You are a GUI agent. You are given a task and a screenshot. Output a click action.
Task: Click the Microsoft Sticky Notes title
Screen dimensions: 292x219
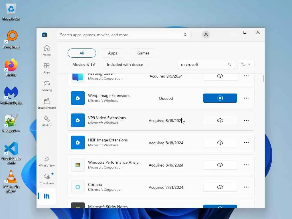tap(108, 206)
